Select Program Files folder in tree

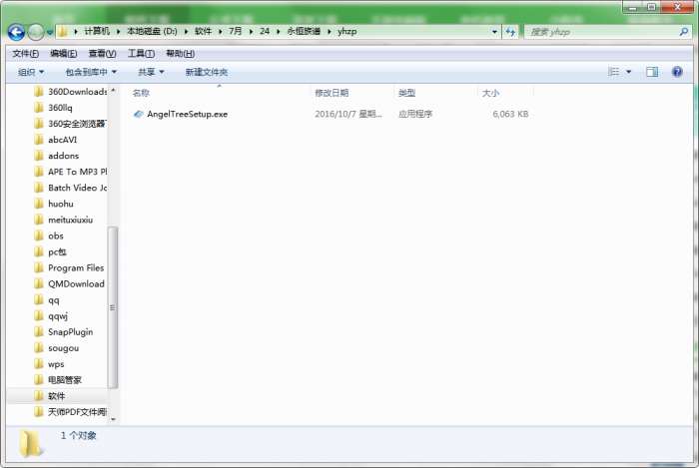tap(70, 268)
